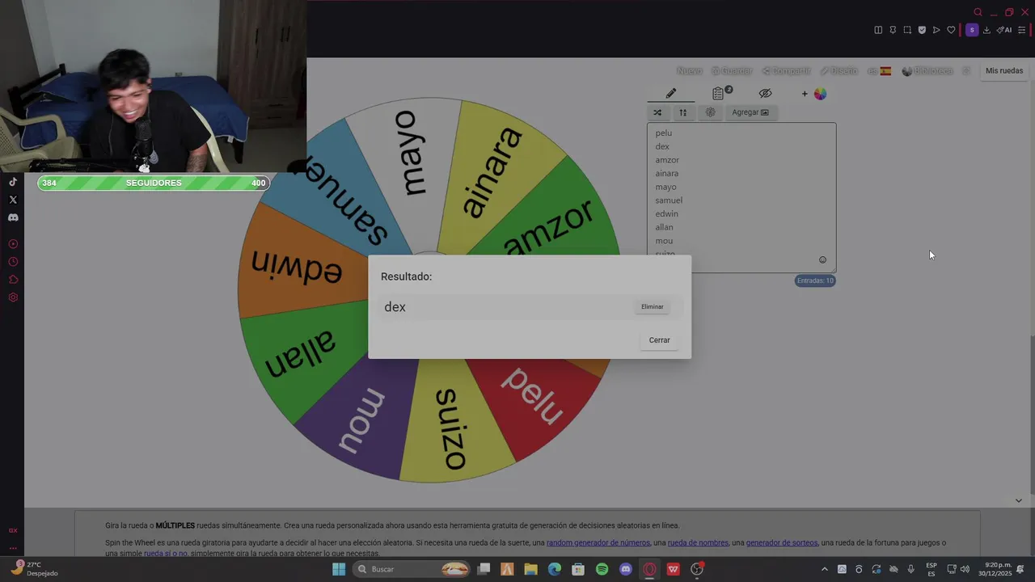Click the purple S extension icon
1035x582 pixels.
[x=972, y=30]
